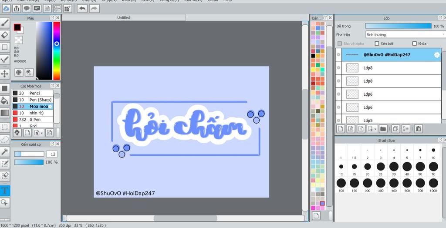The width and height of the screenshot is (446, 228).
Task: Select the Select Eraser tool
Action: tap(5, 176)
